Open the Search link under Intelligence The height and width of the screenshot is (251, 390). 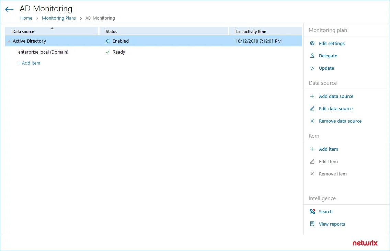click(325, 212)
